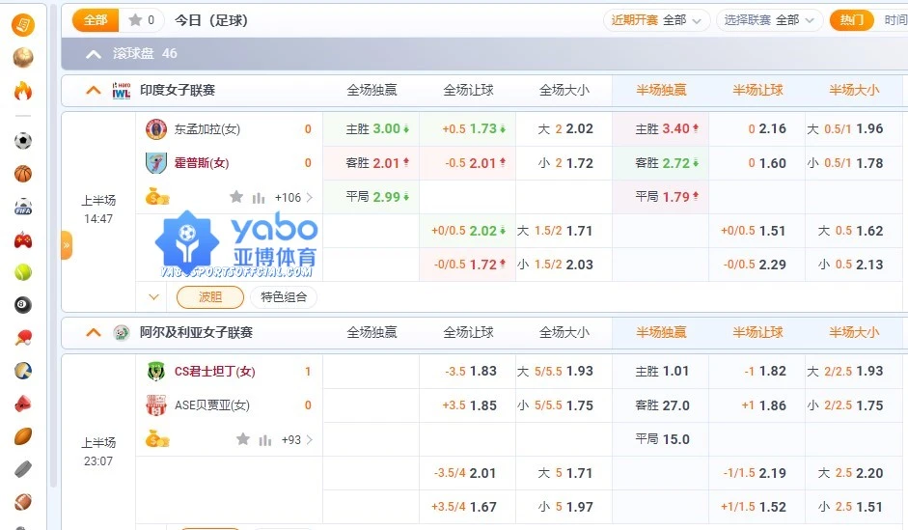
Task: Favorite the 东孟加拉 match with the star
Action: click(x=236, y=197)
